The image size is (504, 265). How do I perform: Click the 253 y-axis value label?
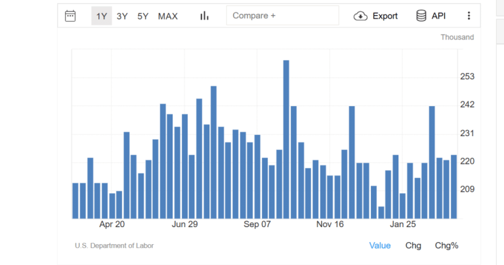pos(467,77)
